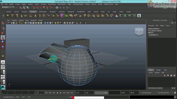Click the playback range slider bar
177x99 pixels.
tap(101, 93)
